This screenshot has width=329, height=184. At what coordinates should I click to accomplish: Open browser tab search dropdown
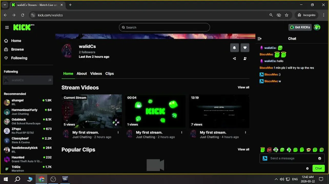(x=5, y=5)
